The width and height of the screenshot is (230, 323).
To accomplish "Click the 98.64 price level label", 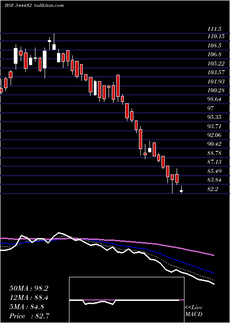I will [215, 99].
